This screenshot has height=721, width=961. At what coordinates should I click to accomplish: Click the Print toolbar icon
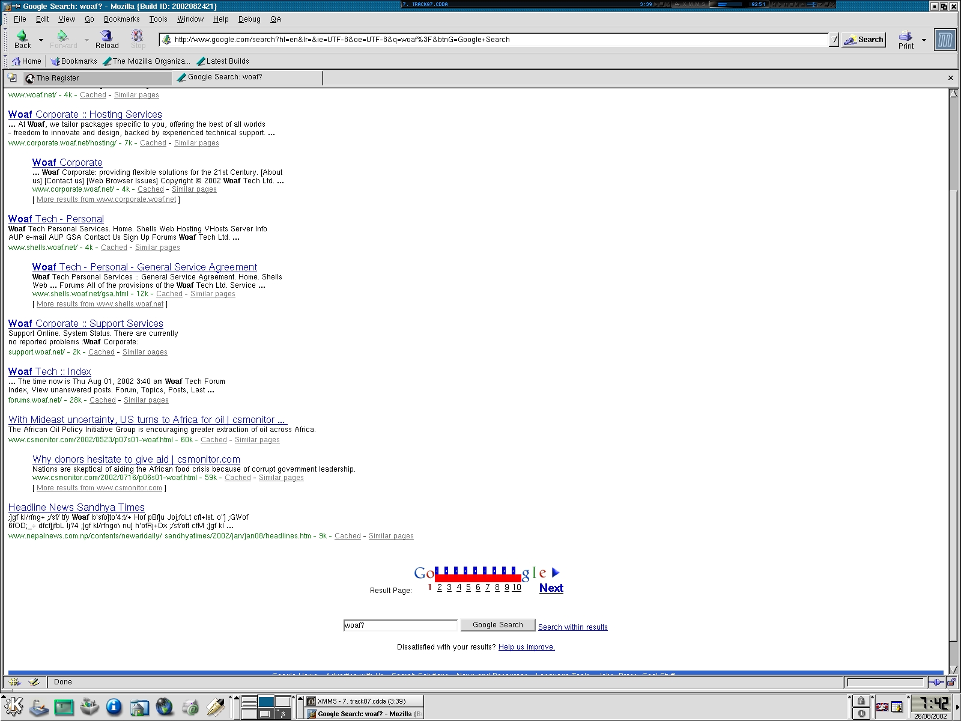(906, 40)
